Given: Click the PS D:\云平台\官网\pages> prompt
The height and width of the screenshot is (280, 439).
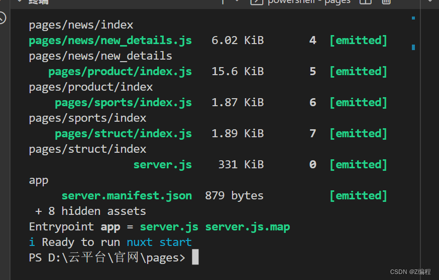Looking at the screenshot, I should pos(107,257).
